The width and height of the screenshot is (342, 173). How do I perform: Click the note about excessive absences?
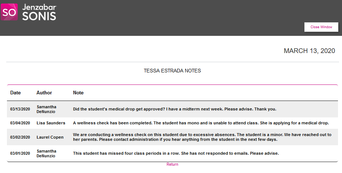(x=202, y=137)
